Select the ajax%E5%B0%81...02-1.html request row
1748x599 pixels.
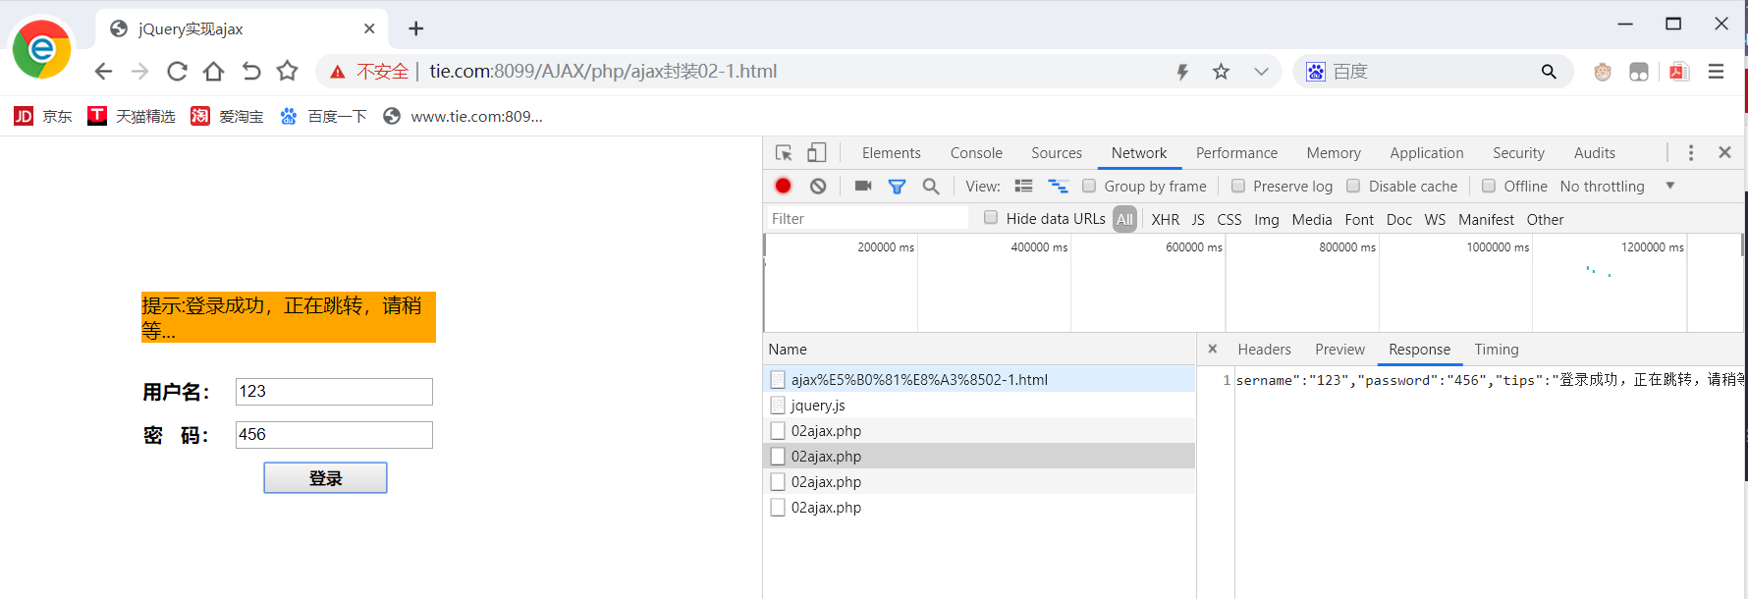coord(979,379)
